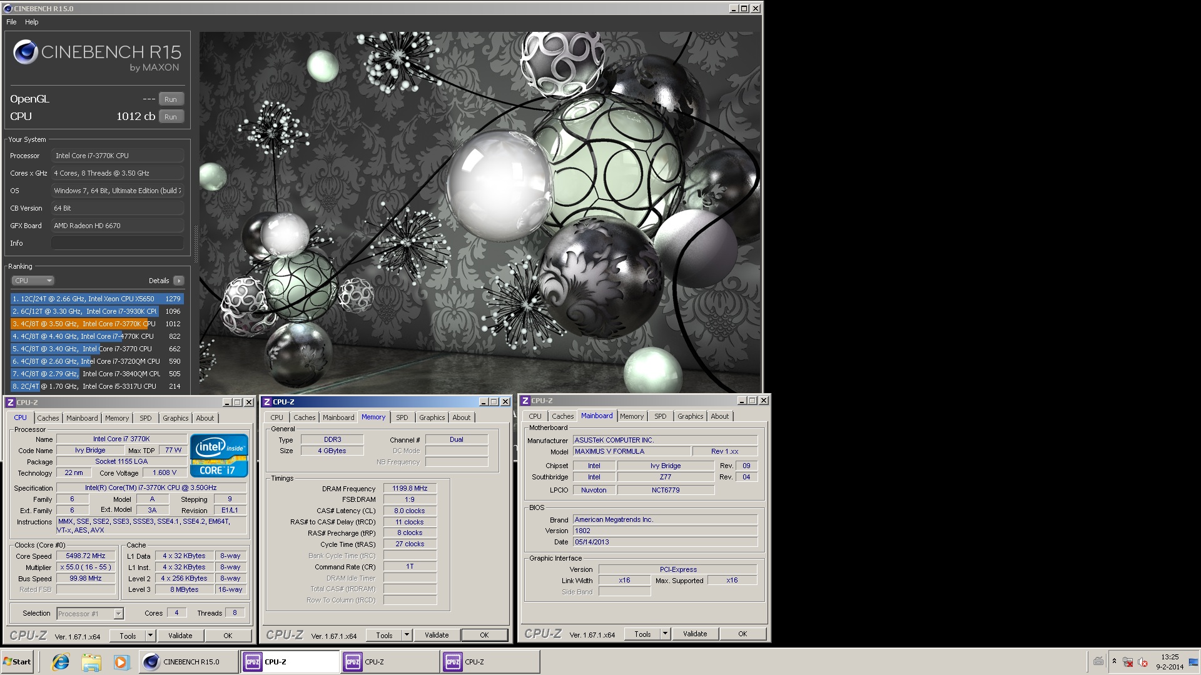Image resolution: width=1201 pixels, height=675 pixels.
Task: Show hidden system tray icons arrow
Action: 1114,661
